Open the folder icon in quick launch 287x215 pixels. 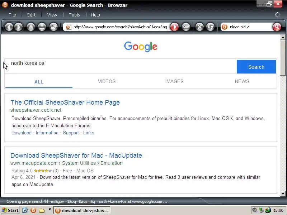coord(42,211)
